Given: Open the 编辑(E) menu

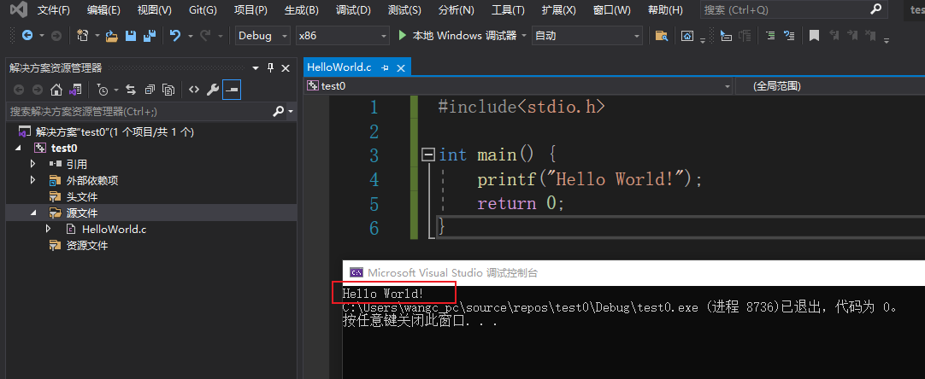Looking at the screenshot, I should pos(103,10).
